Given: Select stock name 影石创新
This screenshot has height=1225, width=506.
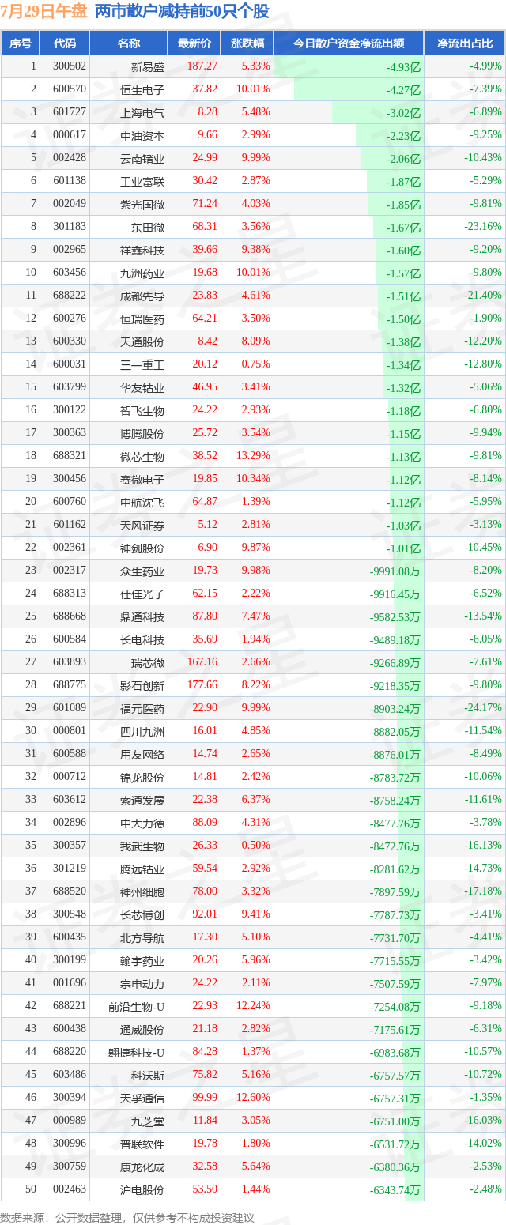Looking at the screenshot, I should 142,685.
